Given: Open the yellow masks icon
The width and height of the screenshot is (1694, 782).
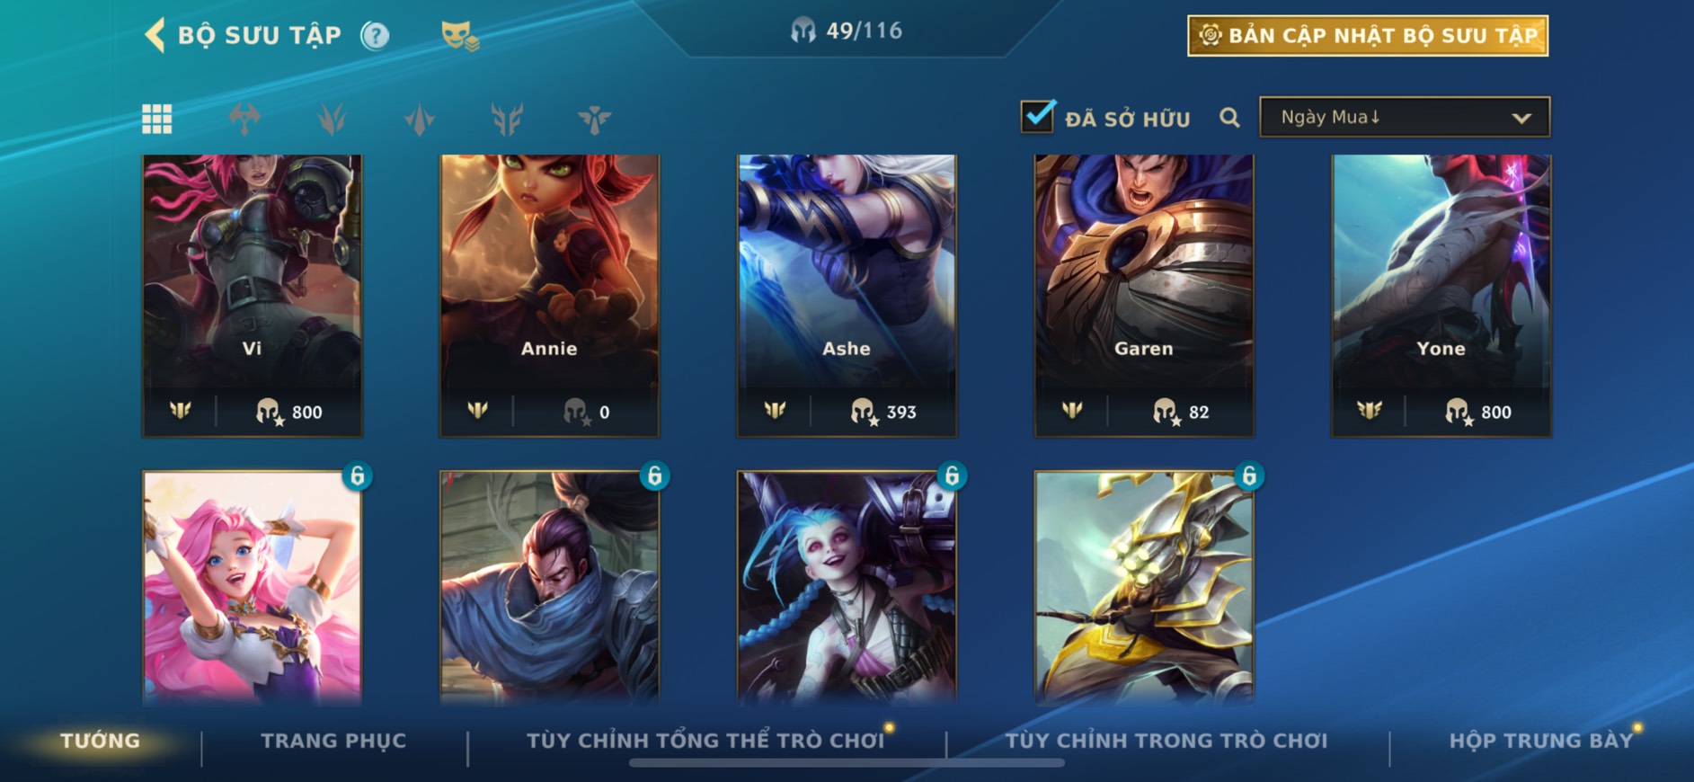Looking at the screenshot, I should (459, 35).
